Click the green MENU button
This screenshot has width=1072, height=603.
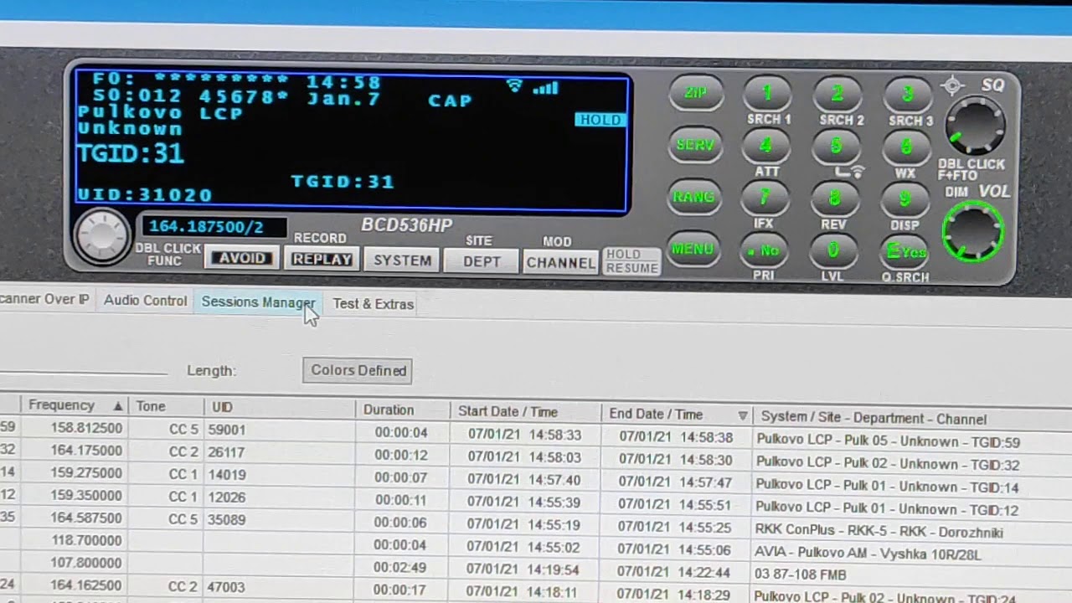(693, 250)
